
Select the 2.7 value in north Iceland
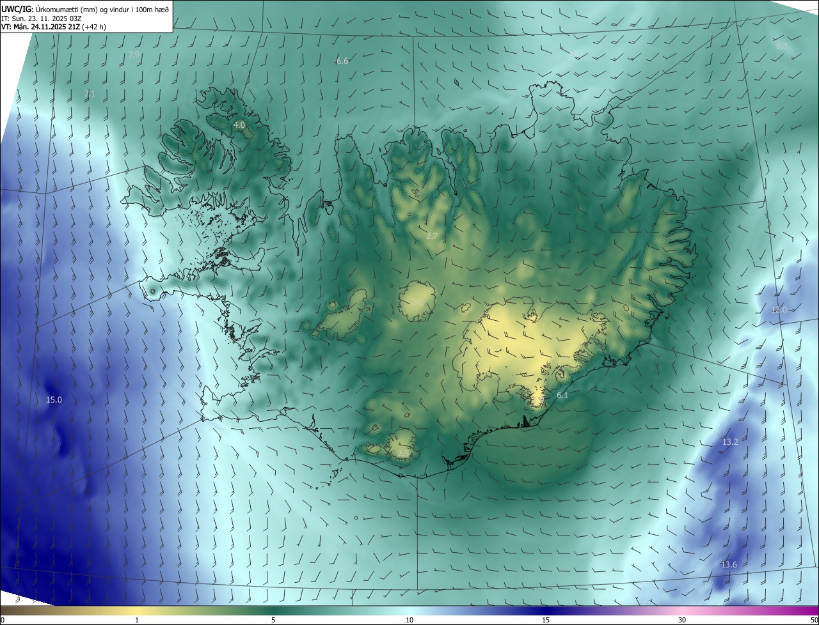pyautogui.click(x=432, y=236)
